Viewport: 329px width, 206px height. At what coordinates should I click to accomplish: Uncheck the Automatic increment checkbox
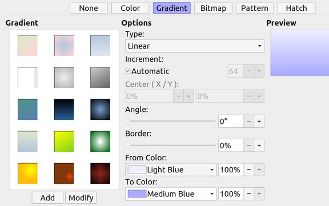pyautogui.click(x=128, y=71)
